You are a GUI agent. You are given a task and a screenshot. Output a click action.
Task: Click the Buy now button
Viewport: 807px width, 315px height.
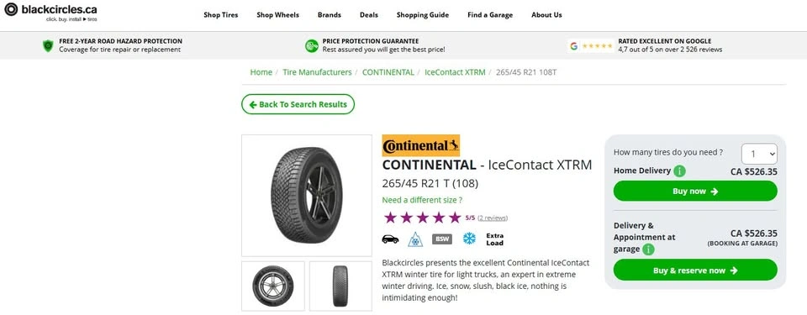695,191
